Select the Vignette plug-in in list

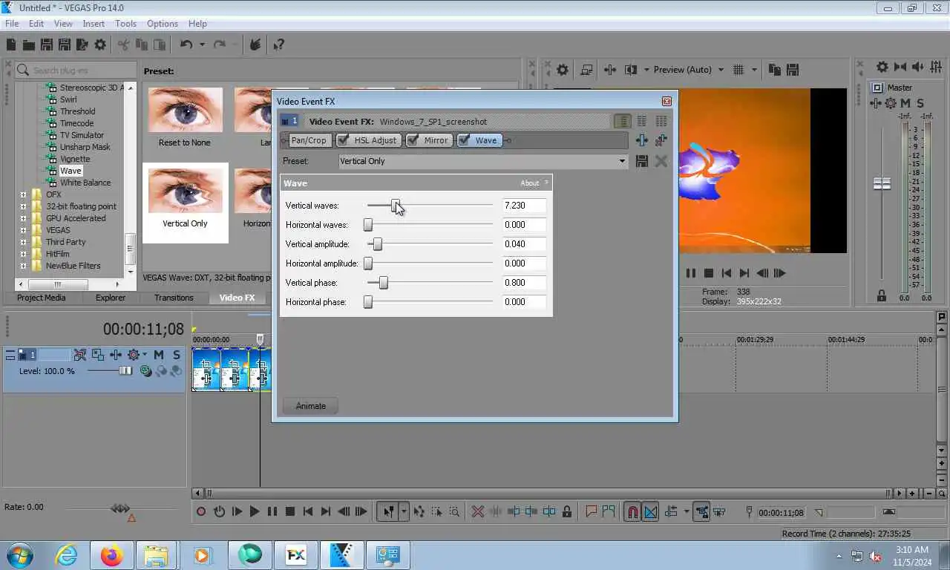75,159
